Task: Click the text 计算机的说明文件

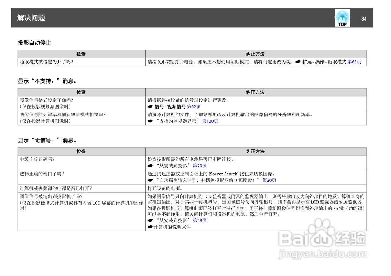Action: click(x=172, y=227)
